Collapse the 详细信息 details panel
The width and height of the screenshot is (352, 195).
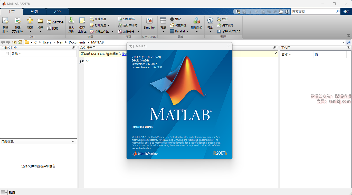coord(73,141)
